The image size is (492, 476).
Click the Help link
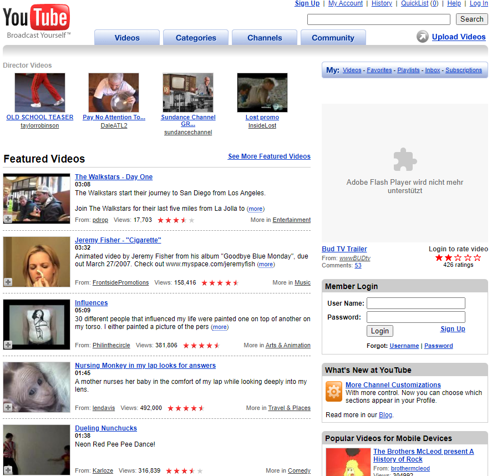click(454, 3)
